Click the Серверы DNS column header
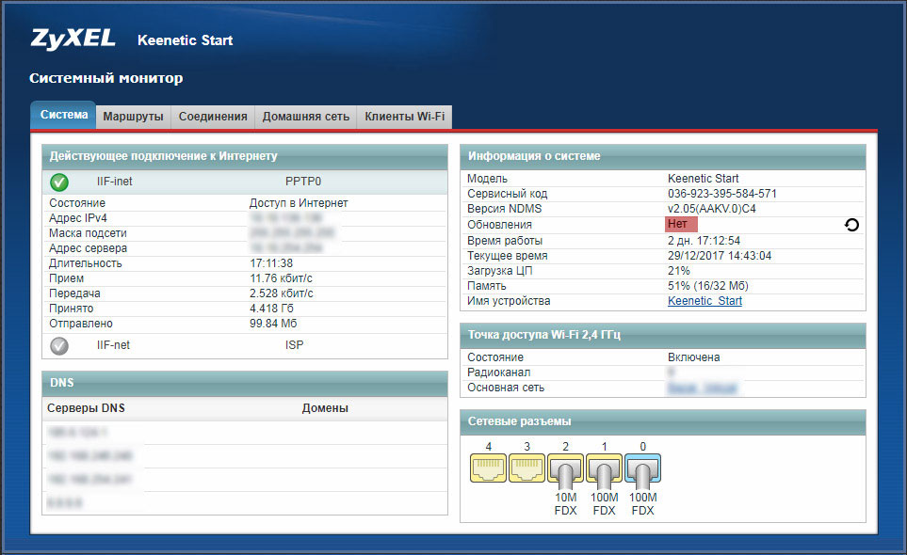Image resolution: width=907 pixels, height=555 pixels. click(86, 408)
